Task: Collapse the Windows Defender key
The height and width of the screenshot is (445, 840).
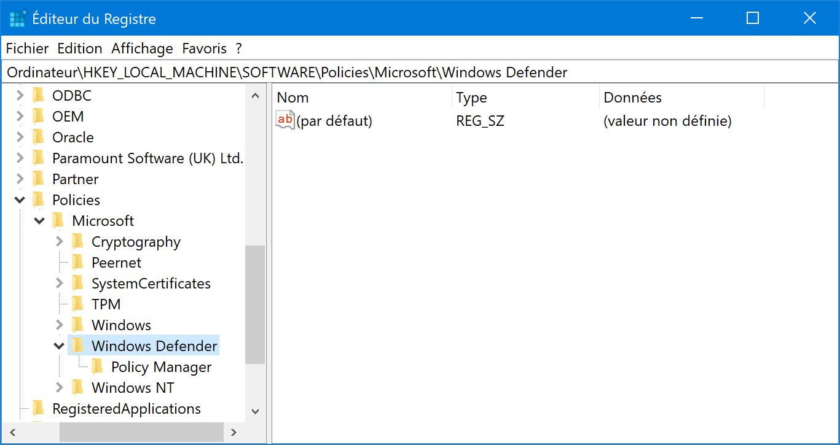Action: [60, 346]
